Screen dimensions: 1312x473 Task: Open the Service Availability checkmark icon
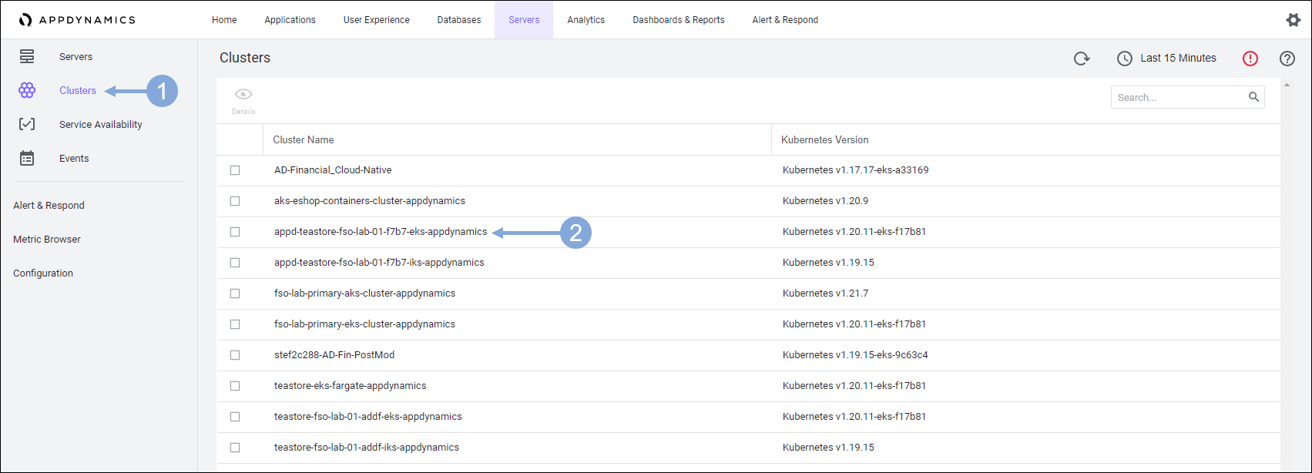27,124
